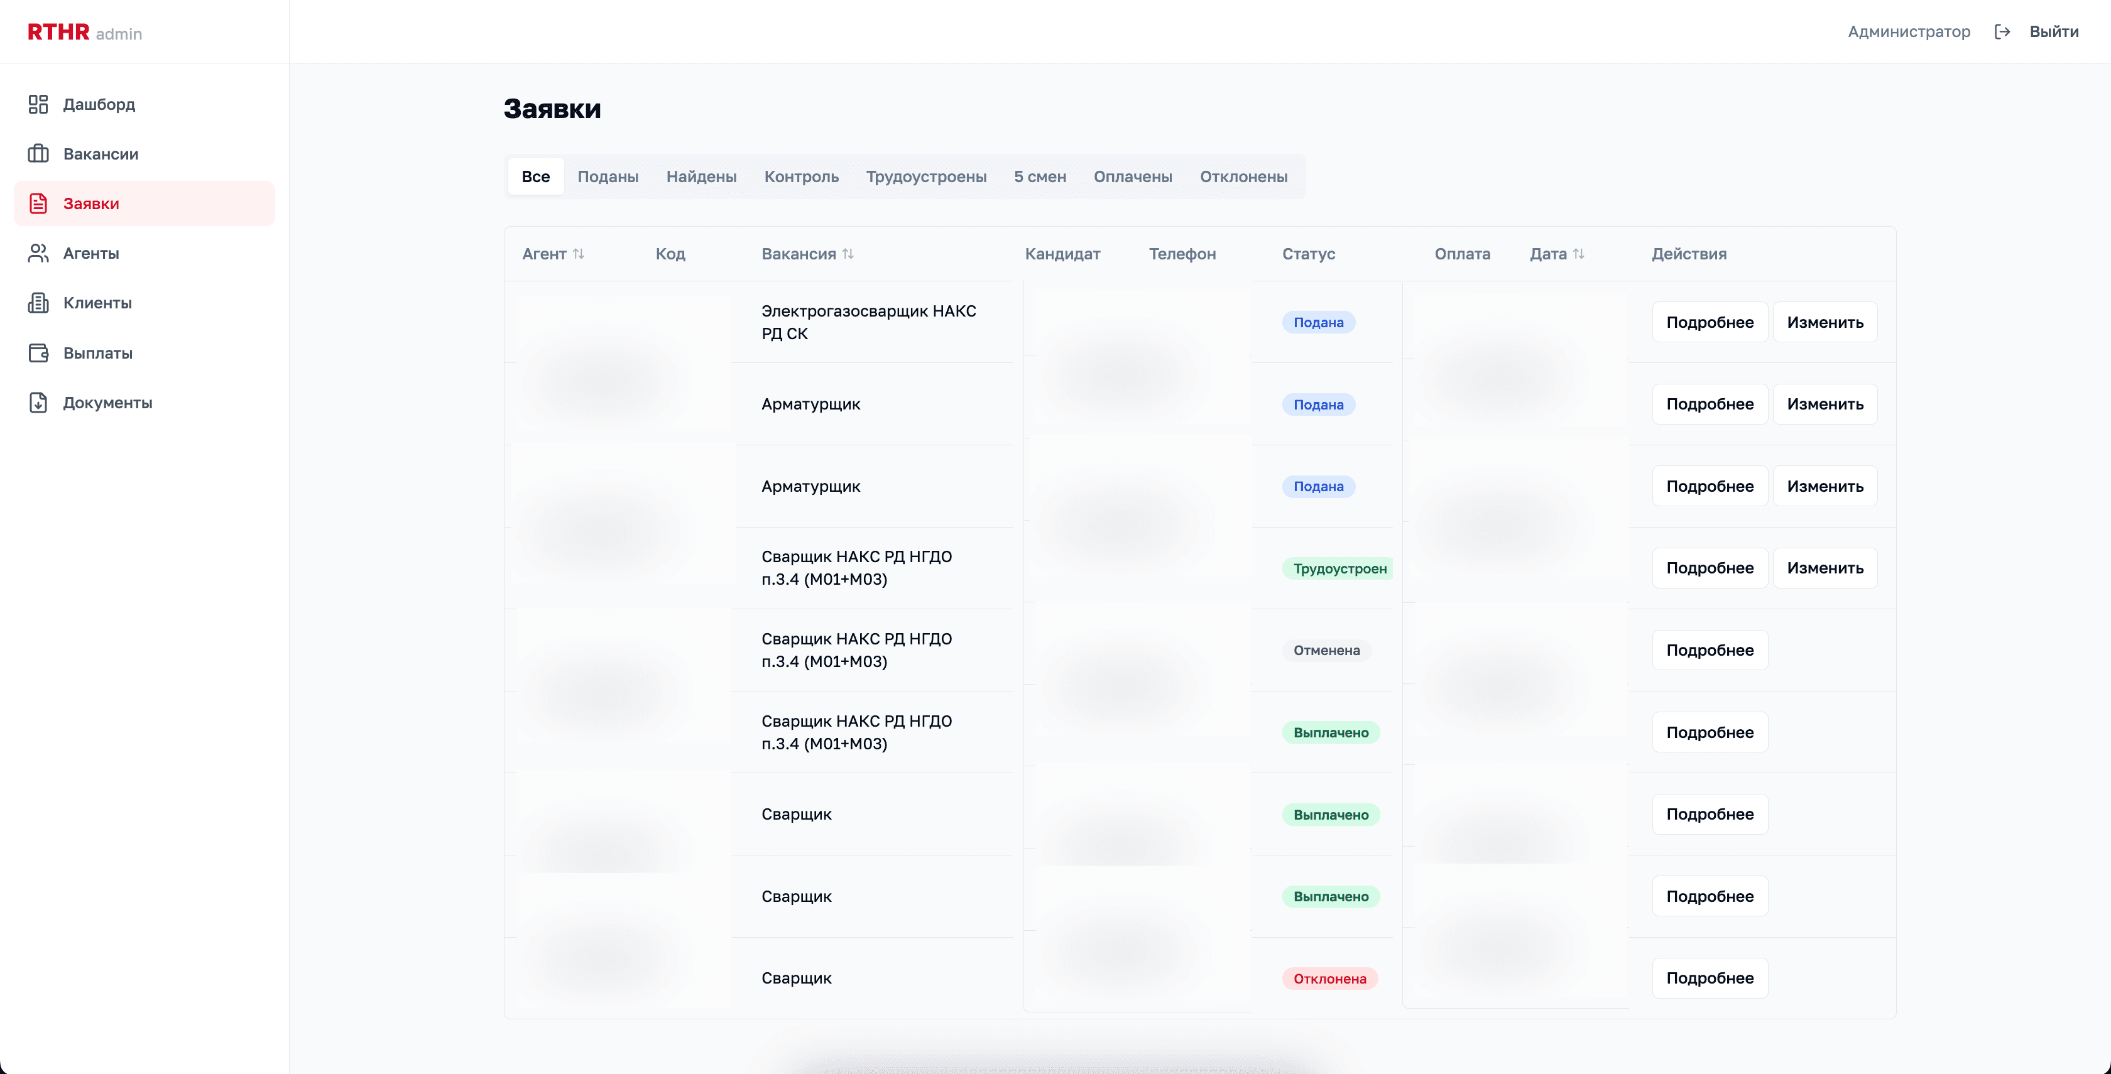Click Изменить for the Трудоустроен row
This screenshot has width=2111, height=1074.
(x=1824, y=568)
